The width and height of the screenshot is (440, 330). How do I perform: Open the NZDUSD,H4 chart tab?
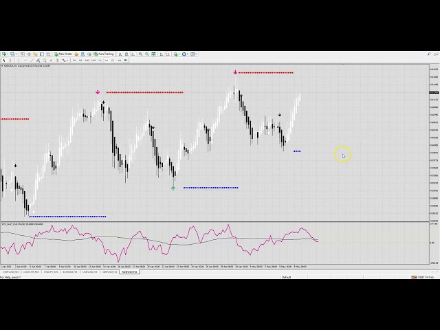(129, 272)
